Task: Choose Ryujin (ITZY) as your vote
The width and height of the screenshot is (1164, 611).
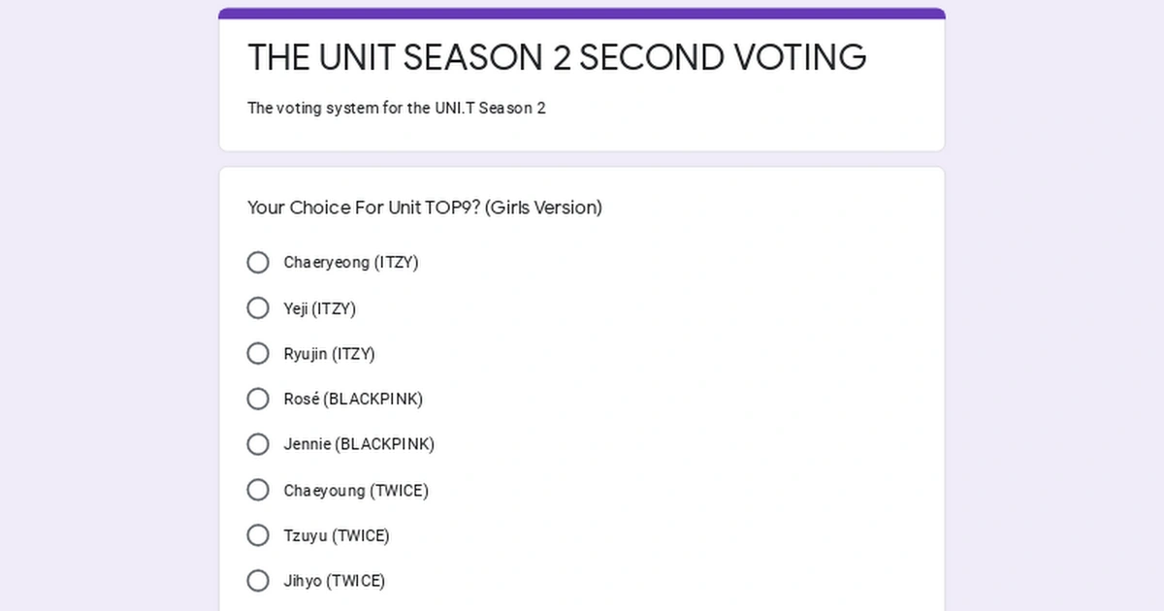Action: tap(258, 353)
